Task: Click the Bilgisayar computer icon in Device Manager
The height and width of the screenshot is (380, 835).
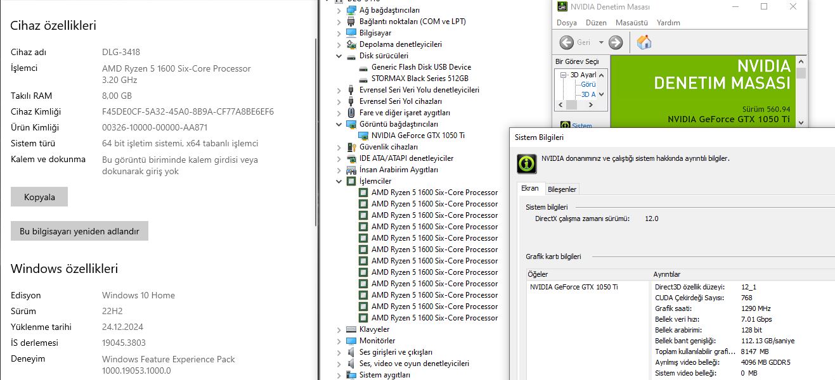Action: click(x=351, y=33)
